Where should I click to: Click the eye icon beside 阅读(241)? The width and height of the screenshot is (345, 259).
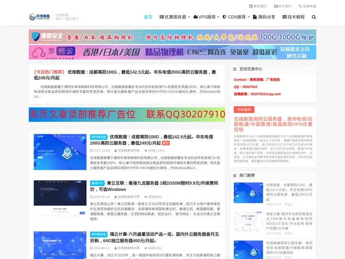pyautogui.click(x=146, y=248)
